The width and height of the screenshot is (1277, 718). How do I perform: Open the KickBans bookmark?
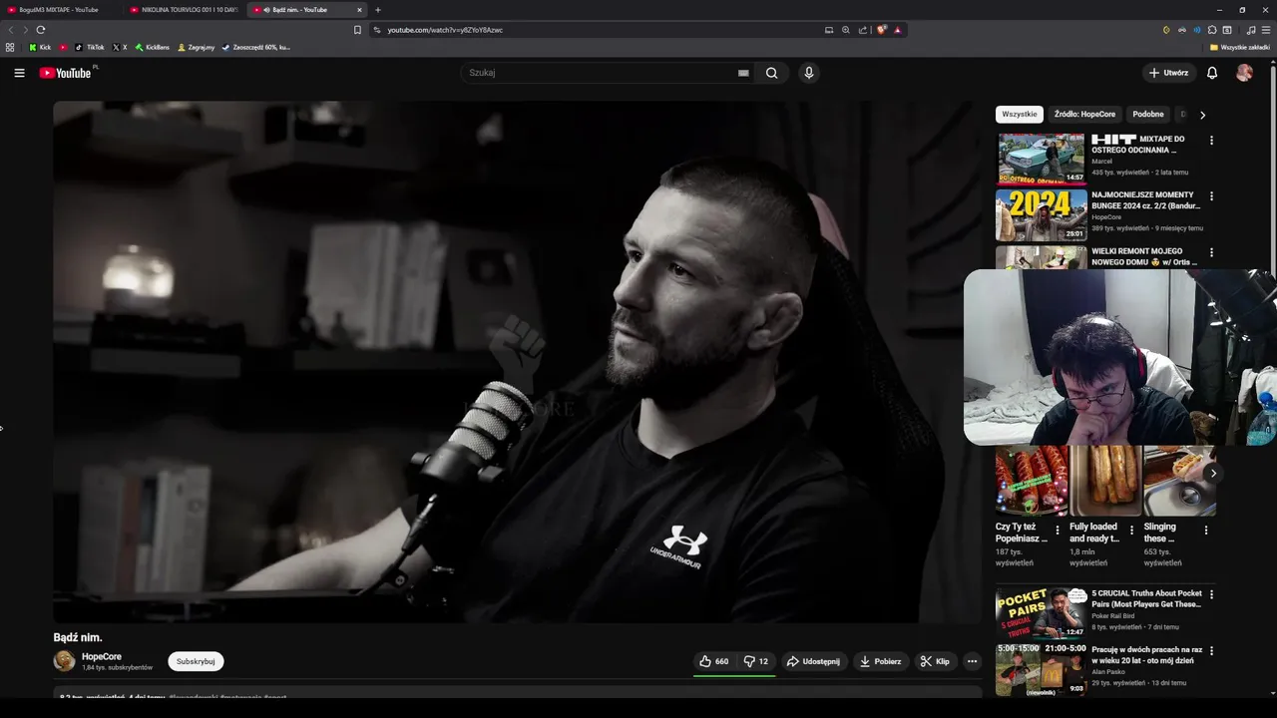point(153,47)
